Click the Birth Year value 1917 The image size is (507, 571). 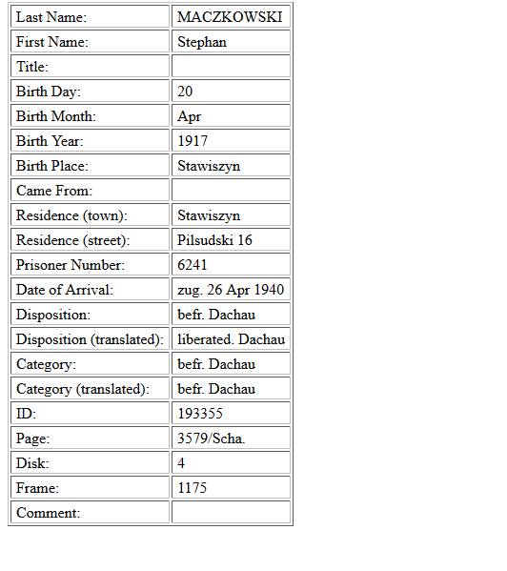193,141
